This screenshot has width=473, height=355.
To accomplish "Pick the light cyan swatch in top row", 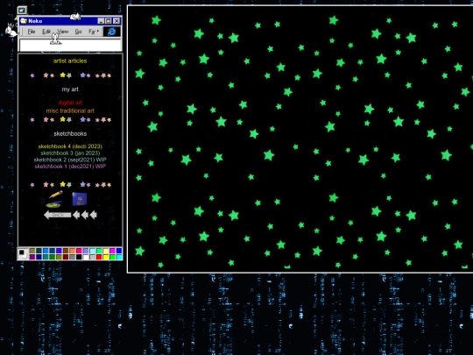I will pos(92,251).
